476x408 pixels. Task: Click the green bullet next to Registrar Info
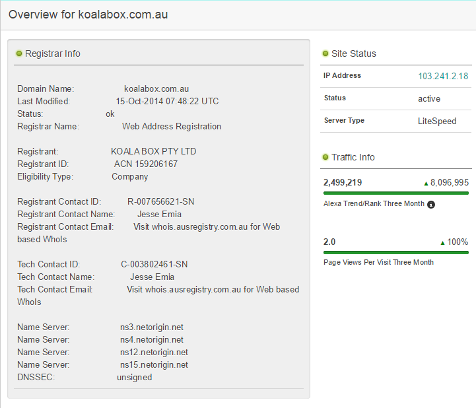[x=19, y=53]
